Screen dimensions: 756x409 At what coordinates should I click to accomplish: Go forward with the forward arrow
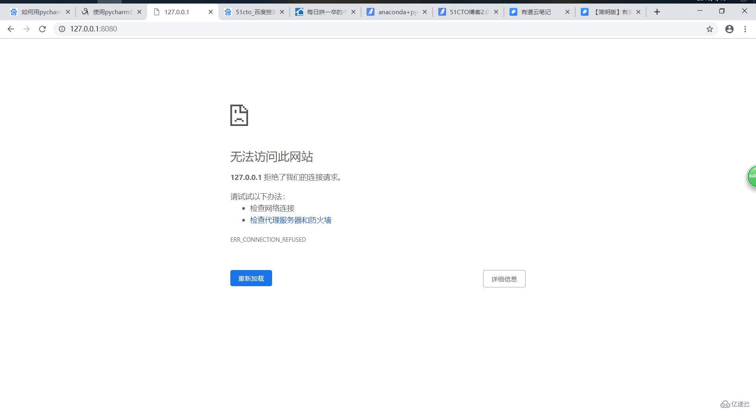click(x=26, y=29)
